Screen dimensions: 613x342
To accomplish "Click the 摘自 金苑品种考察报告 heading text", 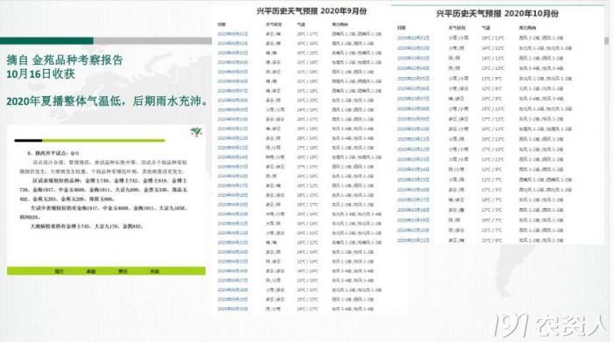I will click(65, 59).
